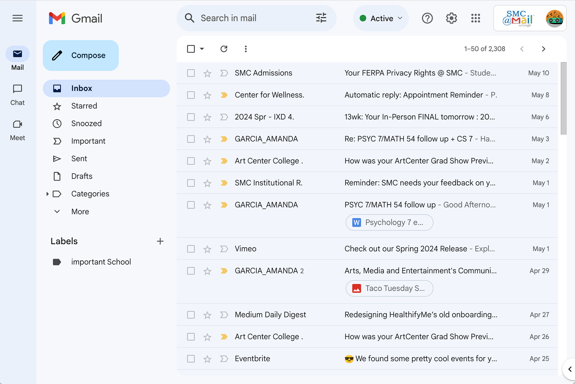Select the SMC Admissions email checkbox

tap(191, 73)
